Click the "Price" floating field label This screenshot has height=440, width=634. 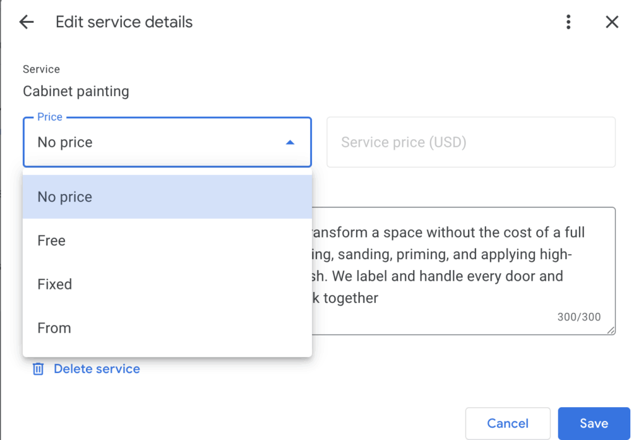(x=50, y=117)
